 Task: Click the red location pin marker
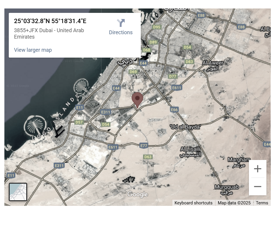pyautogui.click(x=137, y=99)
